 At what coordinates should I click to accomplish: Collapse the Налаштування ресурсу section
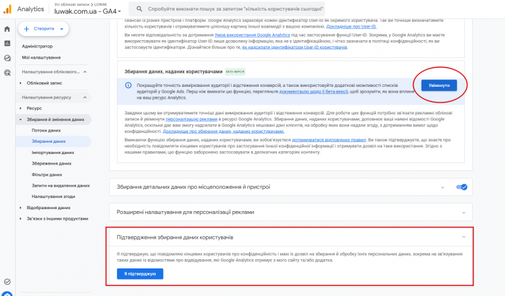click(x=85, y=97)
